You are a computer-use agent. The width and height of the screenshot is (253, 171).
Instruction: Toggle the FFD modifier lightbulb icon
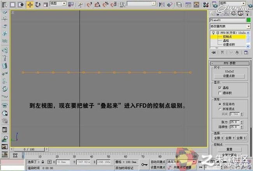[x=213, y=33]
